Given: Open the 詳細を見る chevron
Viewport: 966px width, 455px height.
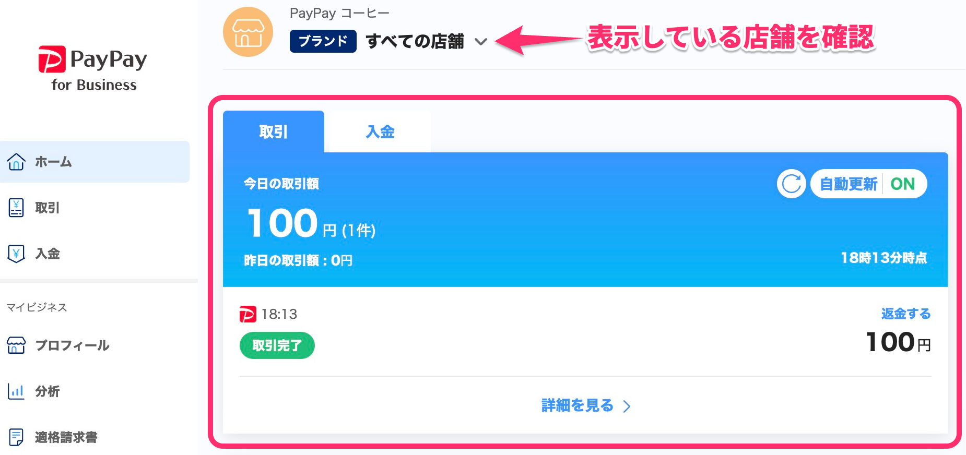Looking at the screenshot, I should pos(627,405).
